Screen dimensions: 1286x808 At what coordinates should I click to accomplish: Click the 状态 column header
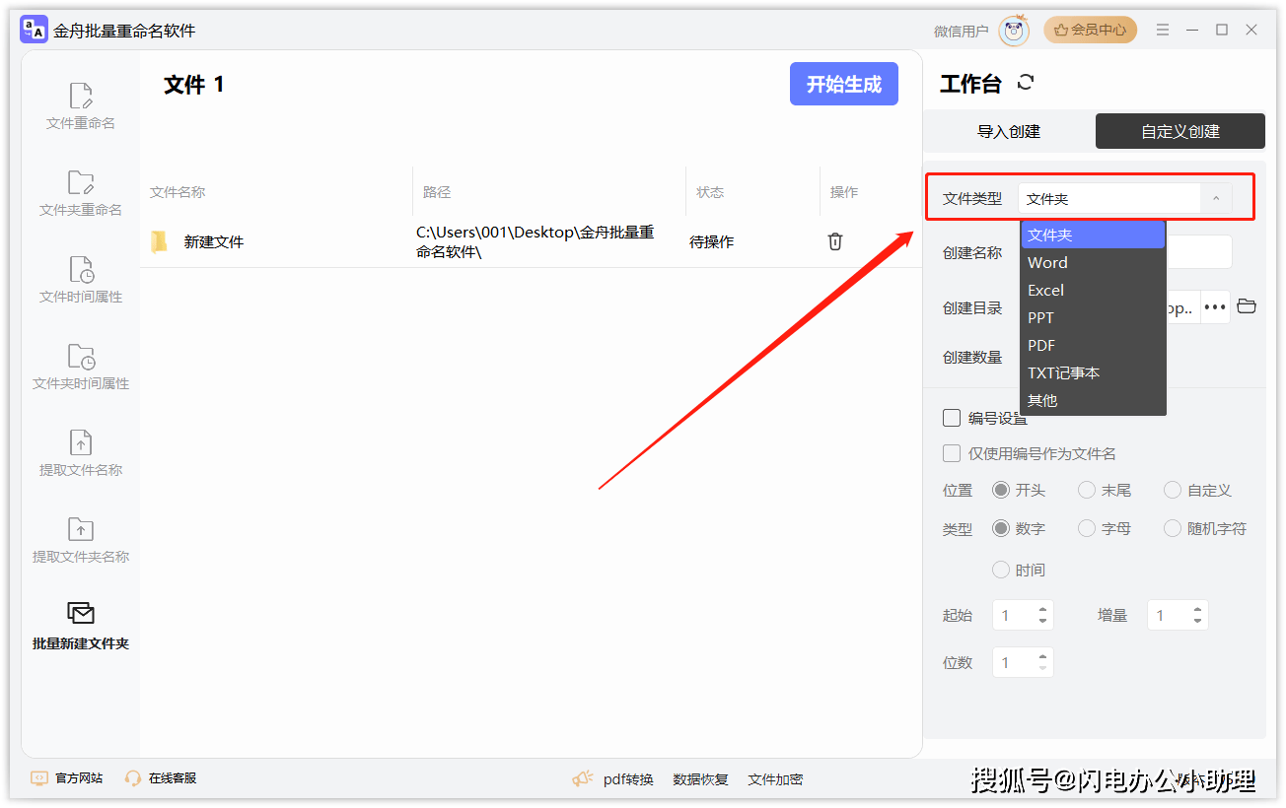710,192
